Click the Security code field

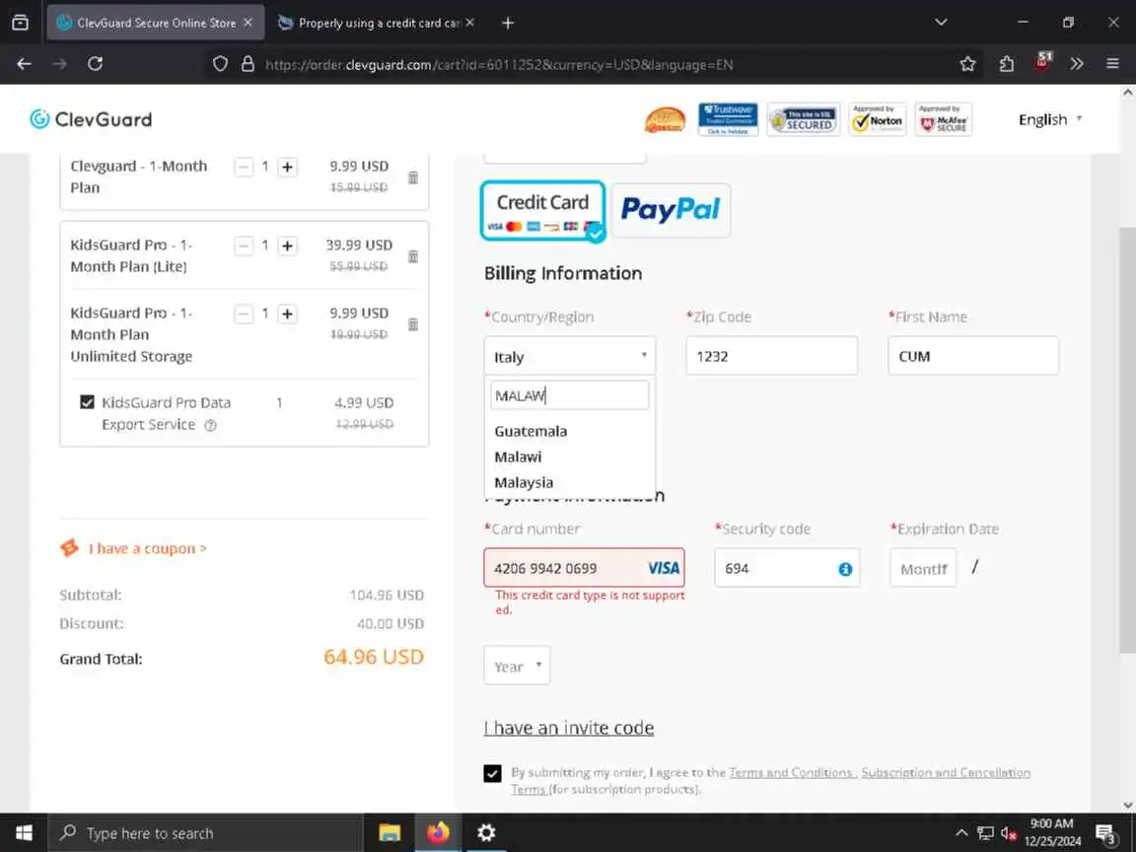pyautogui.click(x=787, y=568)
